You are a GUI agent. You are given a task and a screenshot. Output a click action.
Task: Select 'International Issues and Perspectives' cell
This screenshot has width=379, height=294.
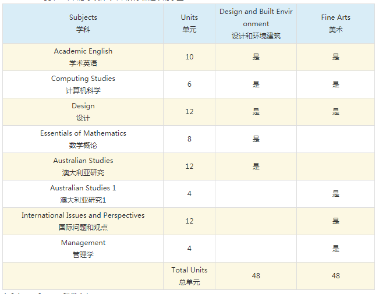coord(83,221)
